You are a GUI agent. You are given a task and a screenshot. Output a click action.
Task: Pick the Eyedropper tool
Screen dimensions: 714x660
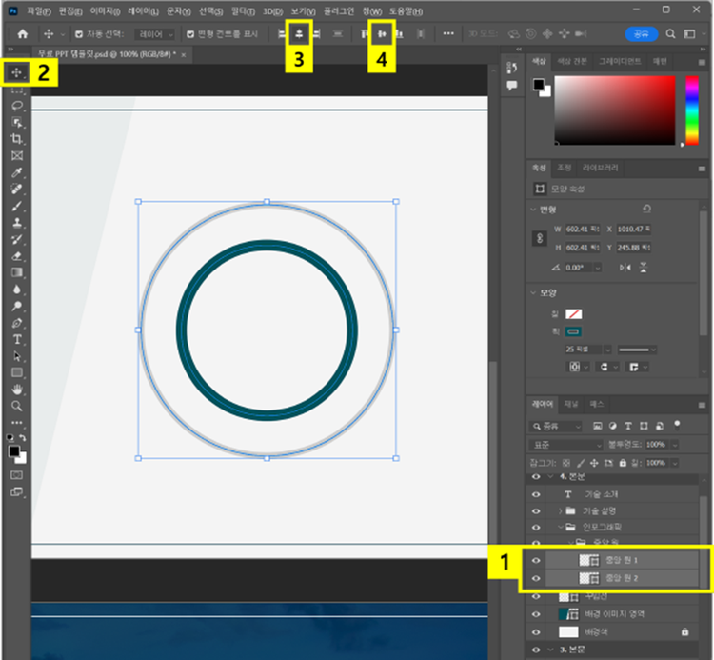click(17, 172)
